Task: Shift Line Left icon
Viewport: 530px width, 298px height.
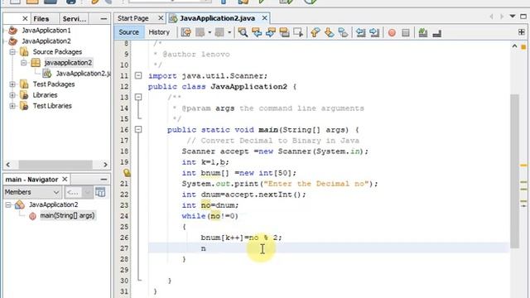Action: pos(361,32)
